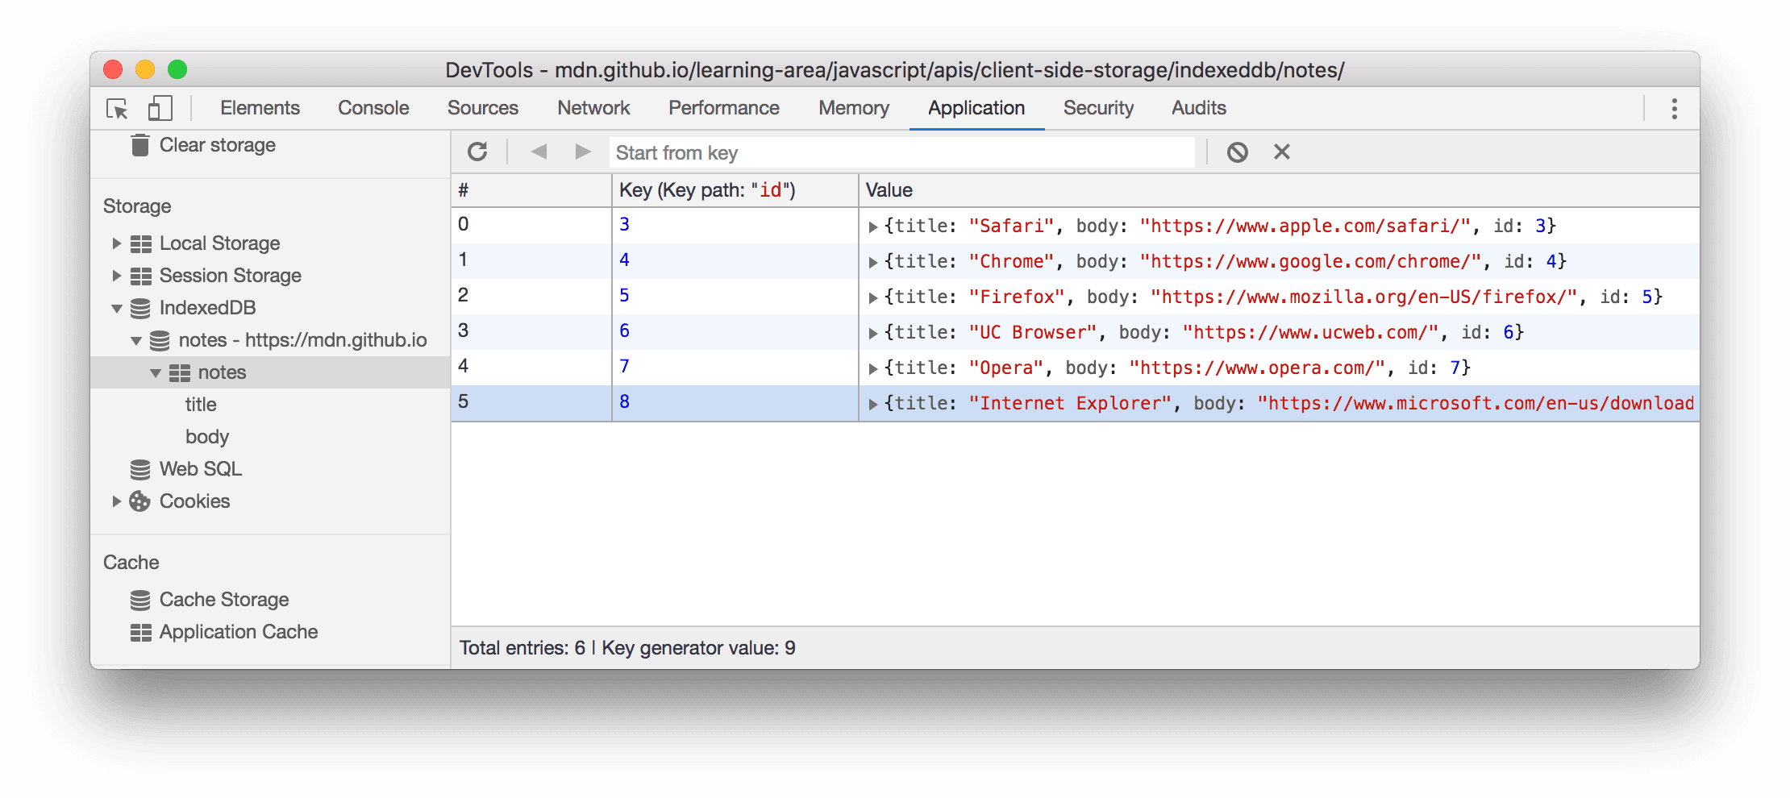Select the Web SQL database icon

pyautogui.click(x=140, y=468)
